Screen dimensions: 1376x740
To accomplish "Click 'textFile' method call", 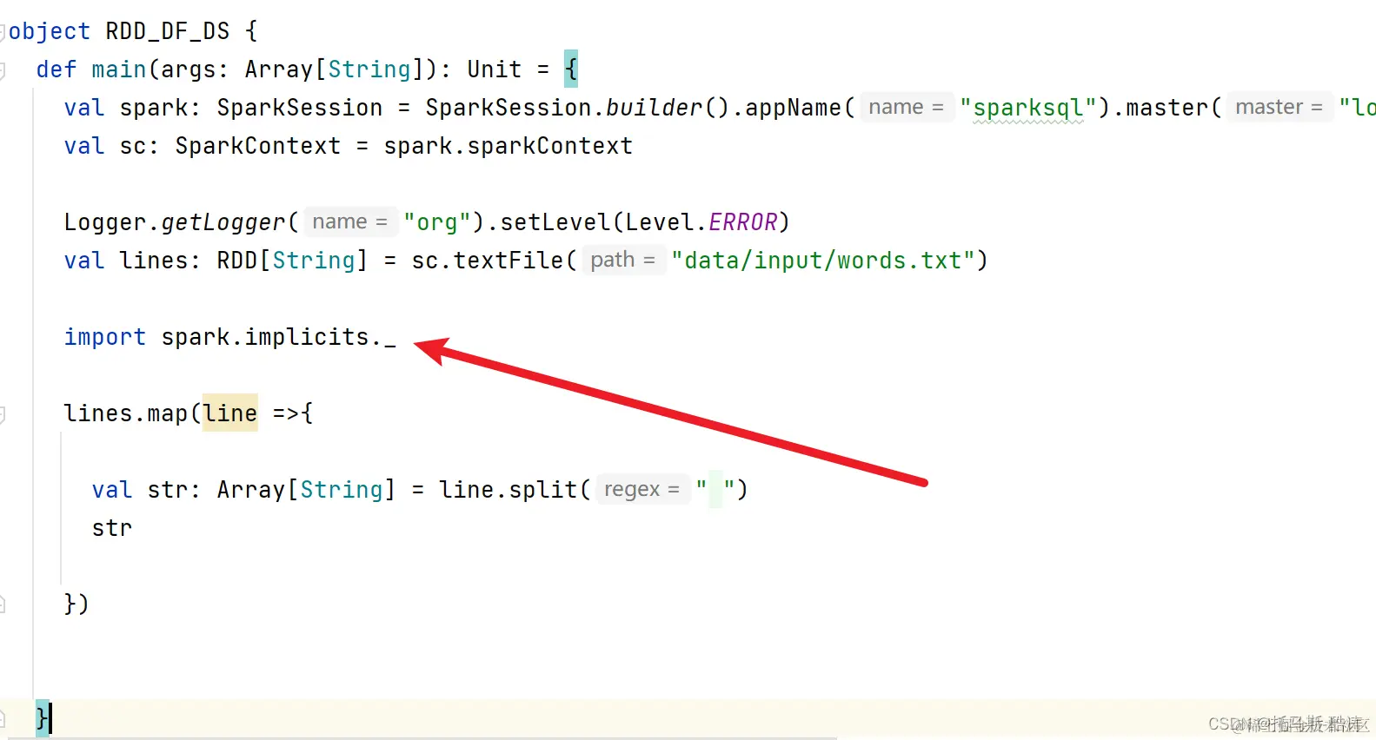I will coord(509,261).
